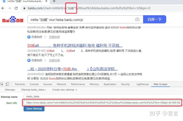The image size is (183, 121).
Task: Click the first result's 百度贴吧 source text
Action: click(37, 37)
